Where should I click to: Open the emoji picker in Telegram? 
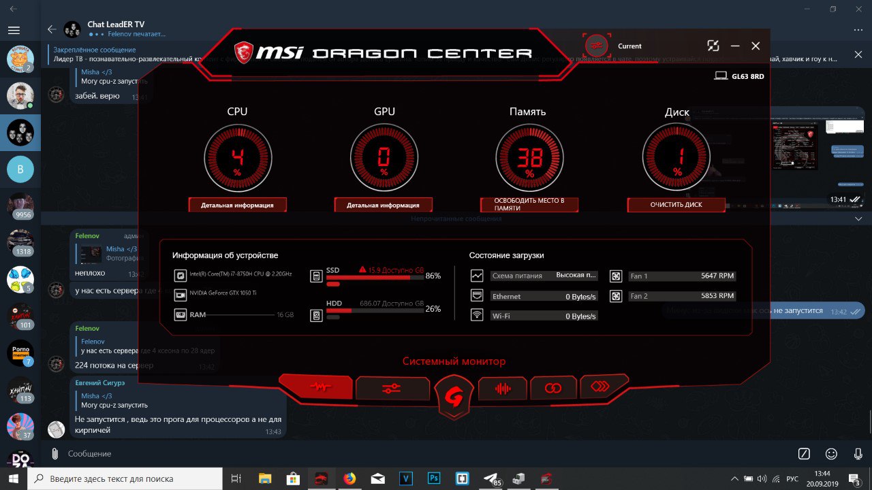pyautogui.click(x=831, y=453)
